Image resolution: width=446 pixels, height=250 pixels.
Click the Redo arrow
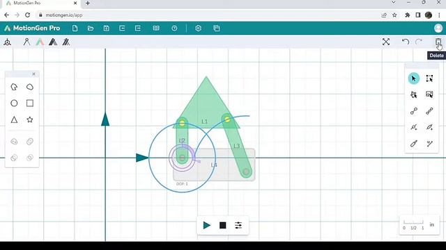(x=419, y=42)
